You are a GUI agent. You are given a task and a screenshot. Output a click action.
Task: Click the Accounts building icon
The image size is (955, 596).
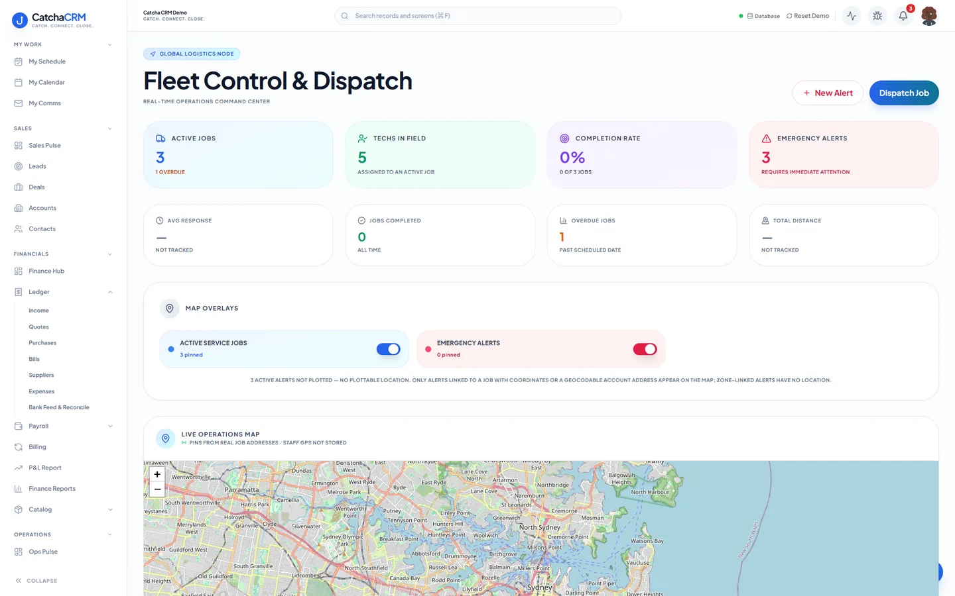click(x=19, y=208)
